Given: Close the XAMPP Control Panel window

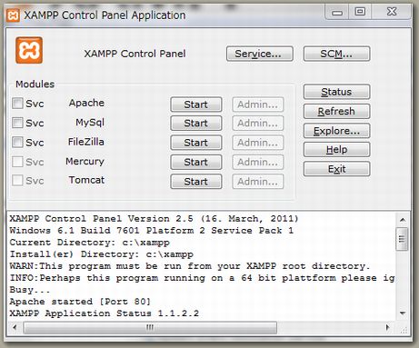Looking at the screenshot, I should [392, 13].
